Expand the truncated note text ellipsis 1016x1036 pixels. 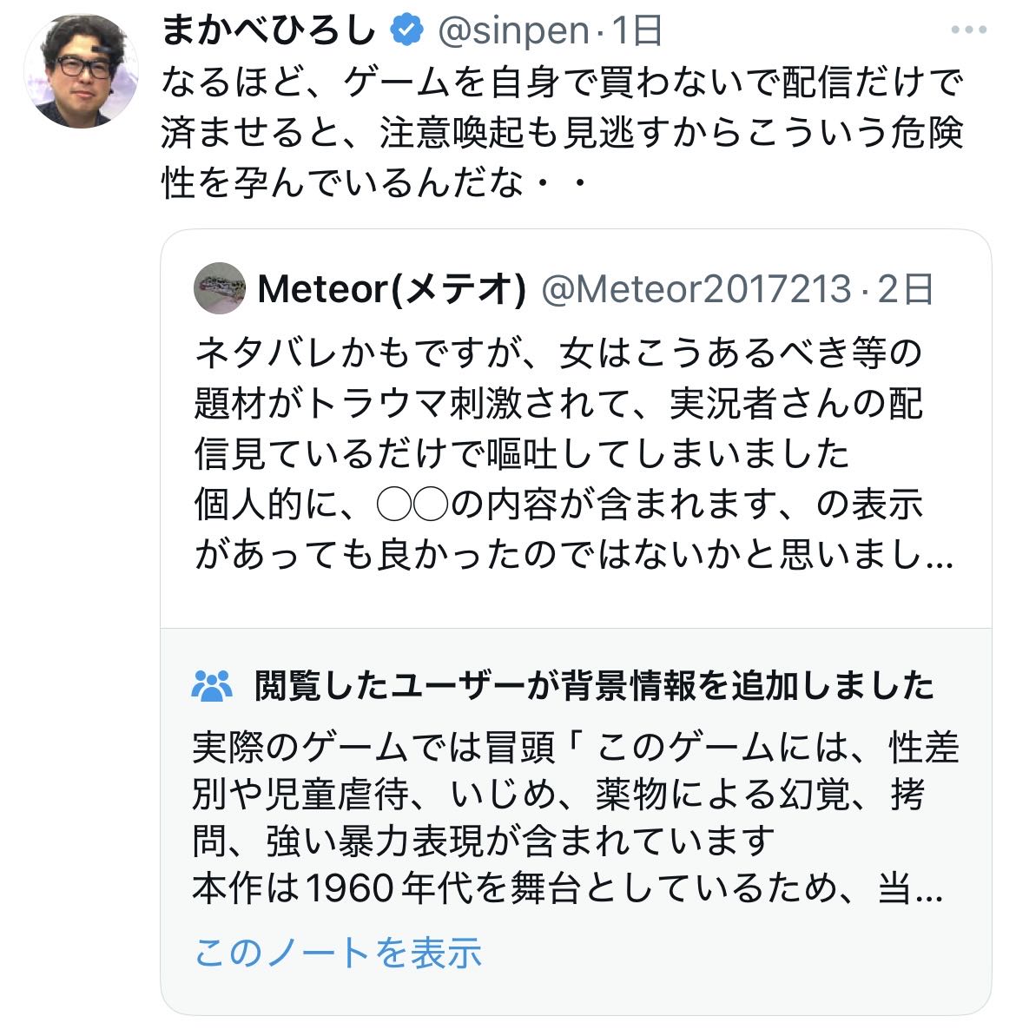pos(929,889)
